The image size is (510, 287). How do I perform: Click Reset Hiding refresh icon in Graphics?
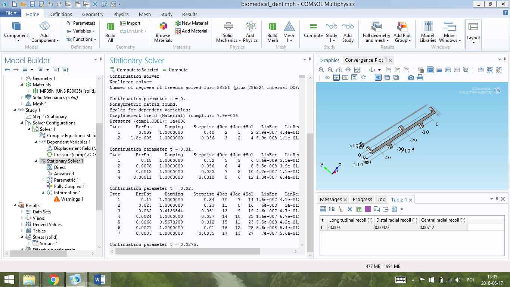[x=363, y=77]
